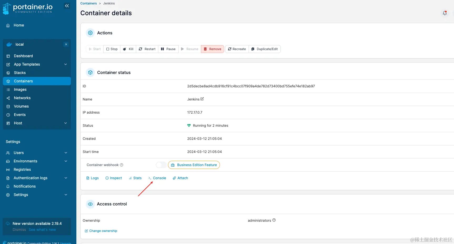The image size is (454, 244).
Task: Edit container name pencil icon beside Jenkins
Action: pos(202,99)
